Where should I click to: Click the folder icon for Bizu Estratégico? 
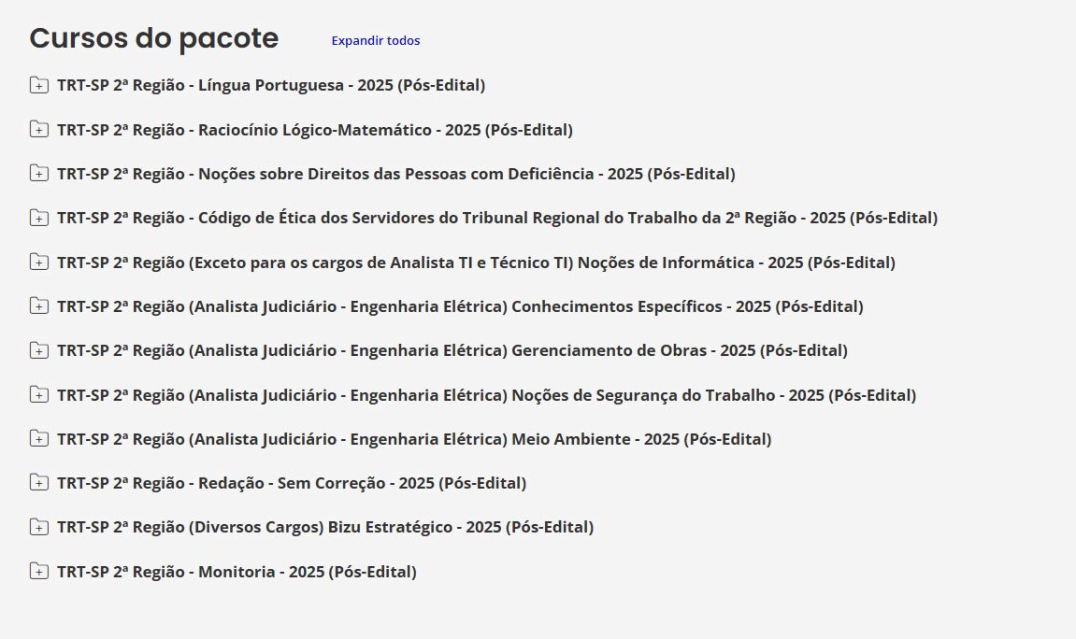[38, 527]
